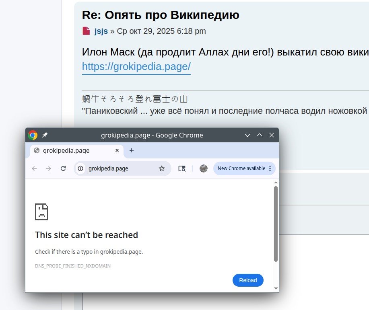Toggle the pin icon in the window title bar
Image resolution: width=369 pixels, height=310 pixels.
point(45,135)
